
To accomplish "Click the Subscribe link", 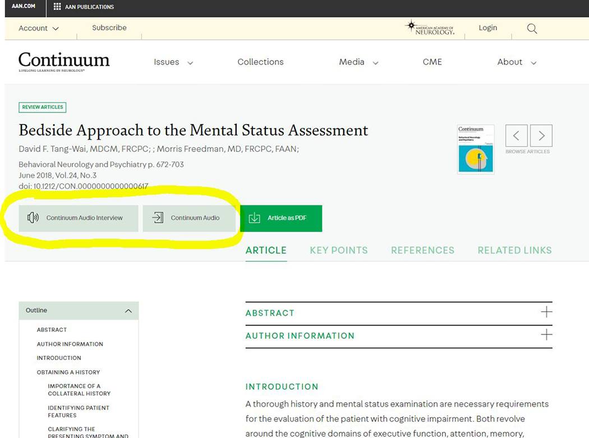I will point(109,28).
